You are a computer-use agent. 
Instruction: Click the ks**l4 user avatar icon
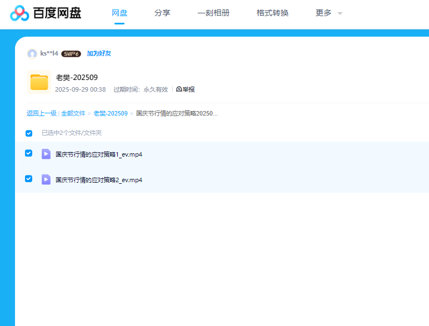coord(32,54)
